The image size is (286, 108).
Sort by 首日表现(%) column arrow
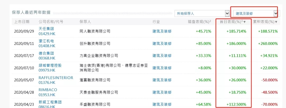244,22
